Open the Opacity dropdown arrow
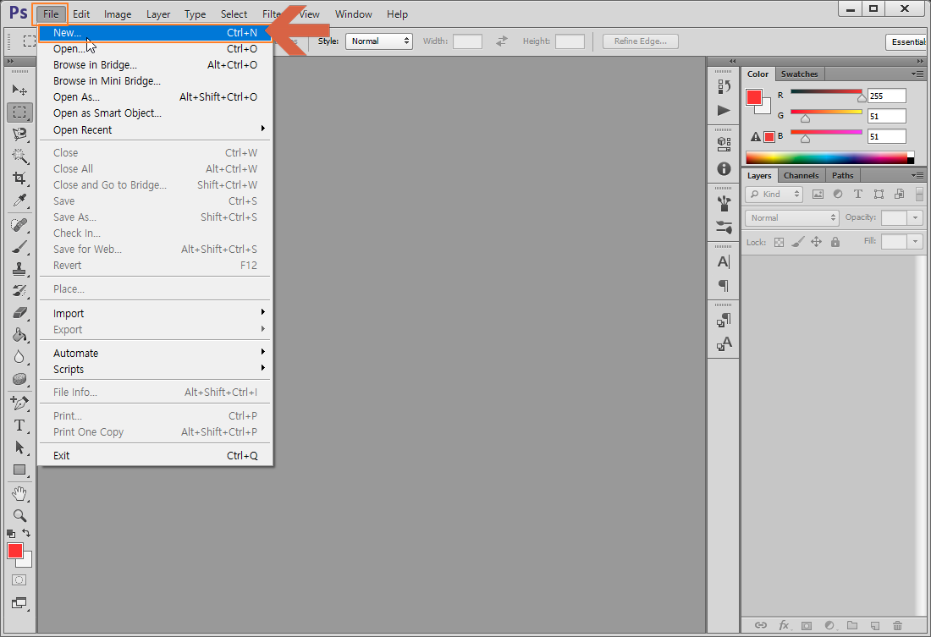The width and height of the screenshot is (931, 637). pos(915,218)
